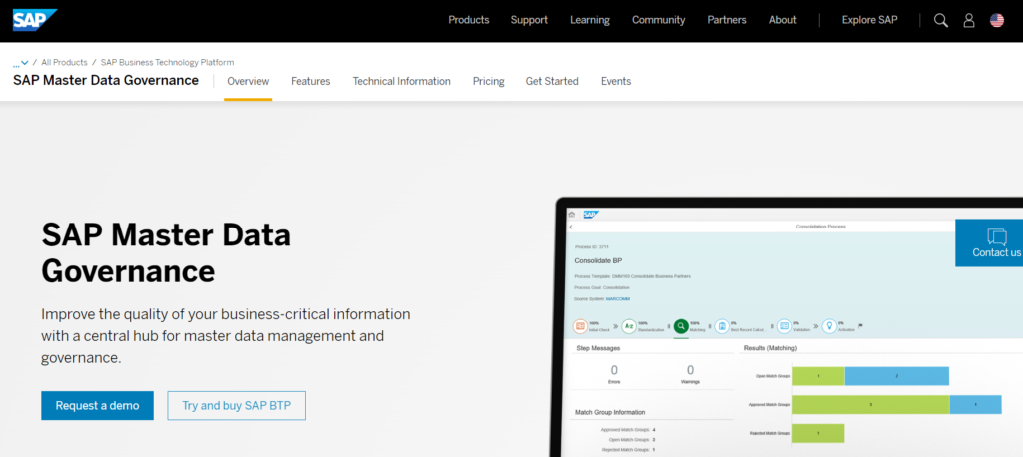Switch to the Features tab
Image resolution: width=1023 pixels, height=457 pixels.
point(311,81)
